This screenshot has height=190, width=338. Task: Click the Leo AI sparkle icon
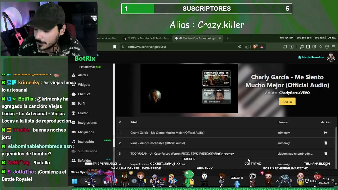[321, 47]
